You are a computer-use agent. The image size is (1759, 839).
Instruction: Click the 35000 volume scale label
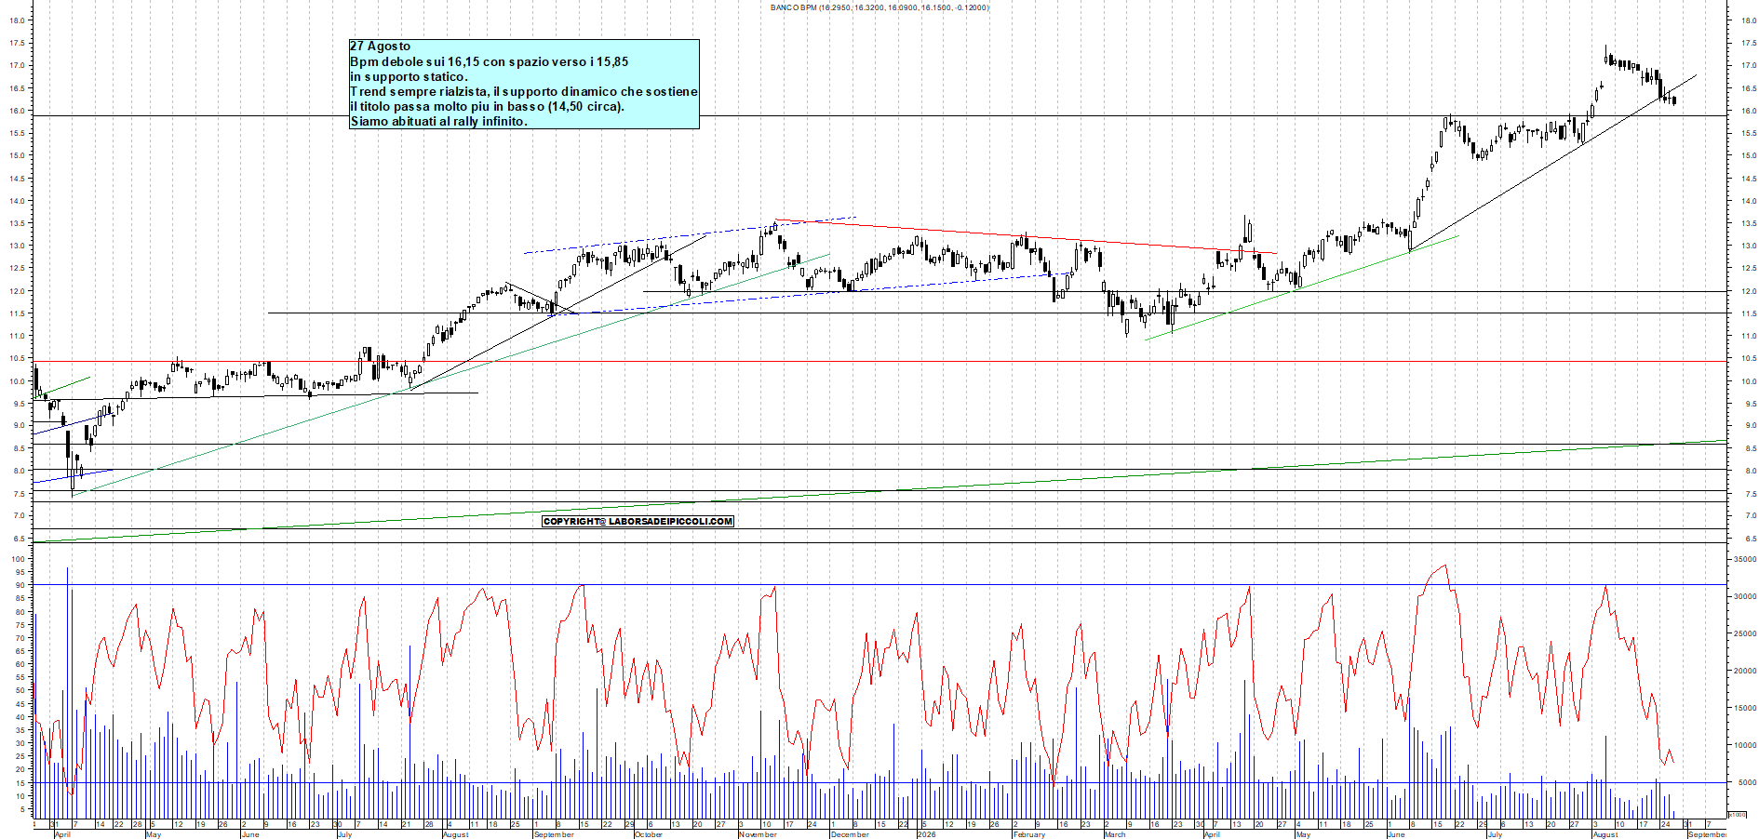click(1745, 559)
